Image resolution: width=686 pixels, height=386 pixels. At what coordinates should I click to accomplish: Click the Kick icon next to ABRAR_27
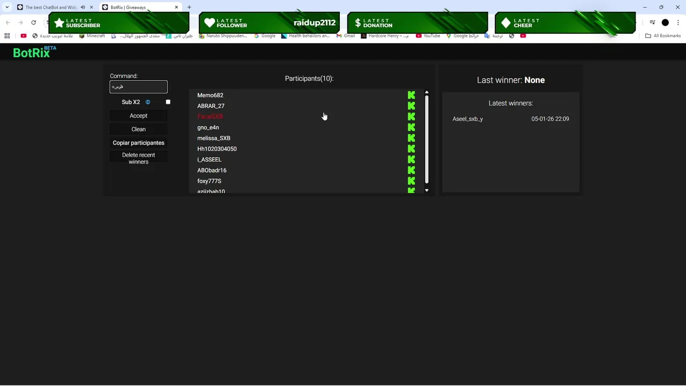click(411, 106)
